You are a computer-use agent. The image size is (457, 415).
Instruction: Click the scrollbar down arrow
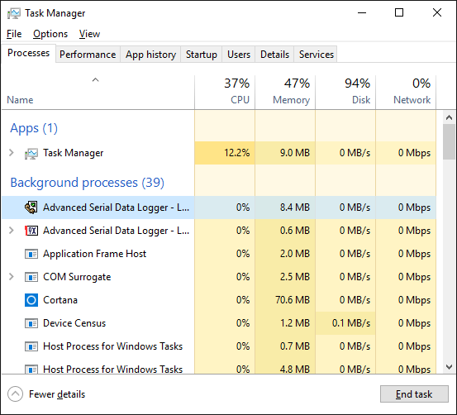click(449, 367)
